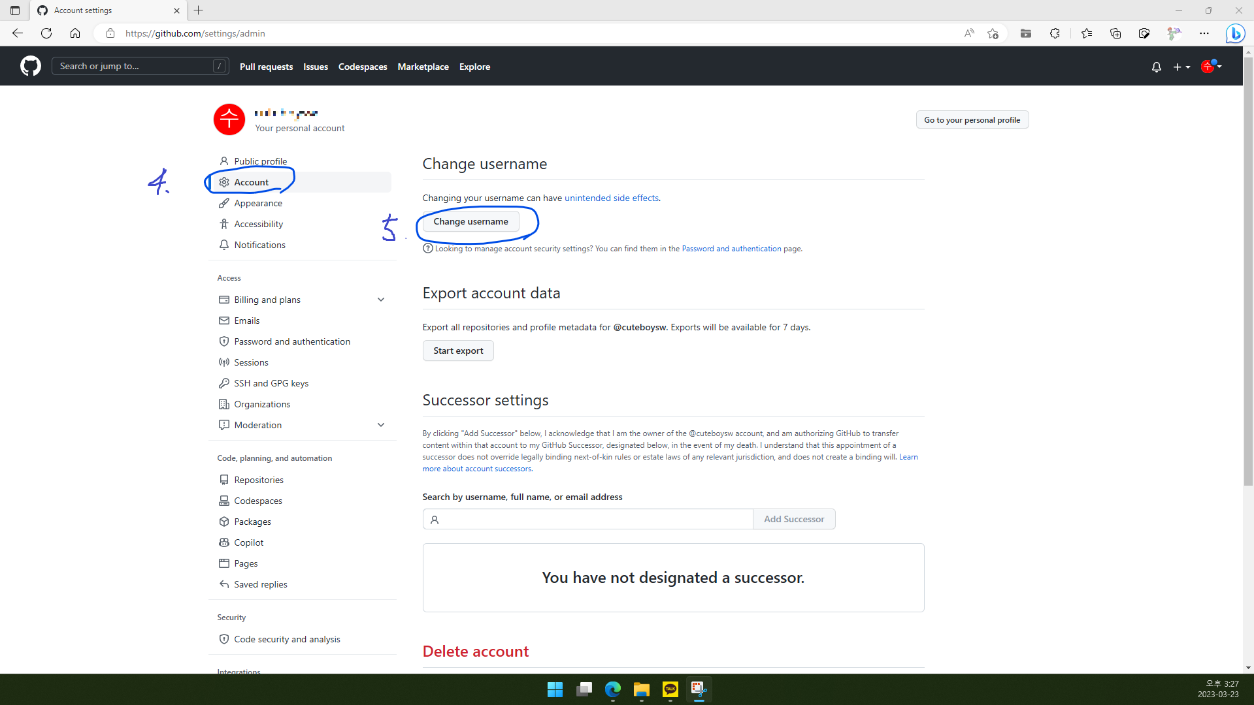Click the GitHub Octocat logo
The image size is (1254, 705).
pyautogui.click(x=30, y=66)
